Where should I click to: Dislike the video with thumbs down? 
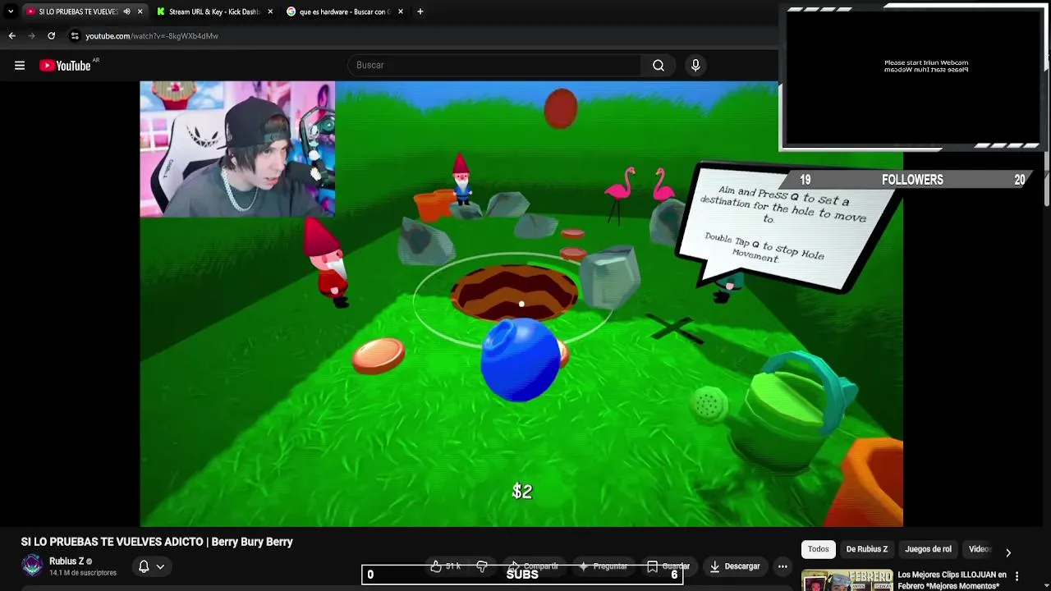point(482,566)
